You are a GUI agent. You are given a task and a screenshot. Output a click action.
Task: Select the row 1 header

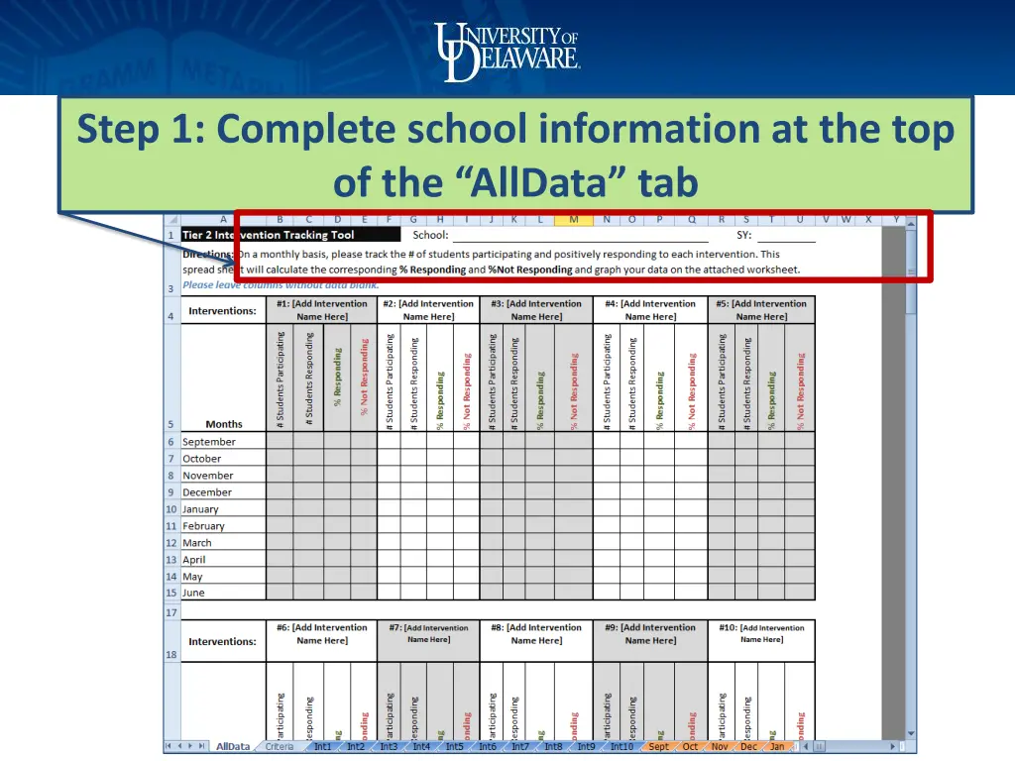pyautogui.click(x=171, y=235)
